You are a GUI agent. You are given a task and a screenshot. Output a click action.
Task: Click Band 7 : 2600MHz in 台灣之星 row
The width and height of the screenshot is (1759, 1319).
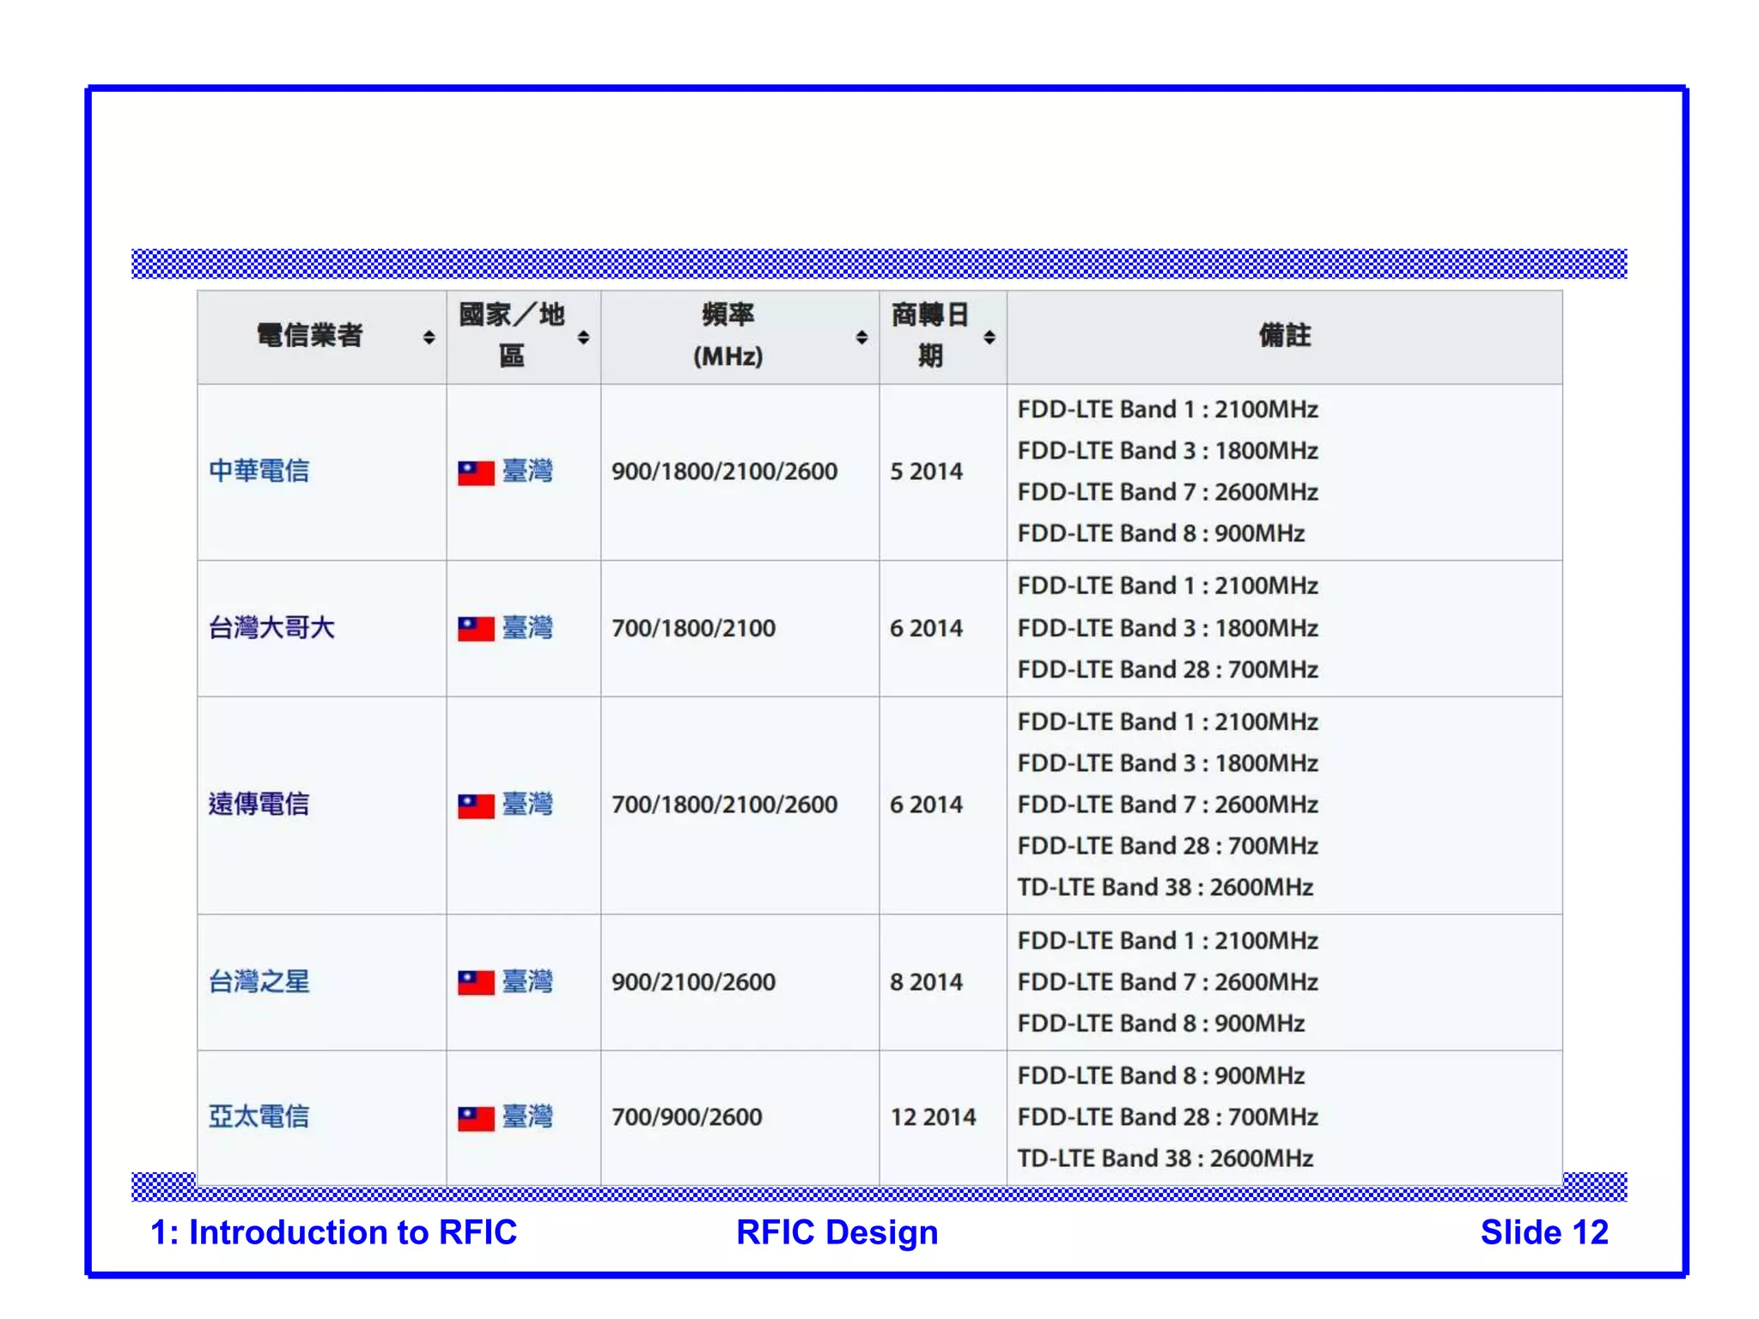(1167, 982)
